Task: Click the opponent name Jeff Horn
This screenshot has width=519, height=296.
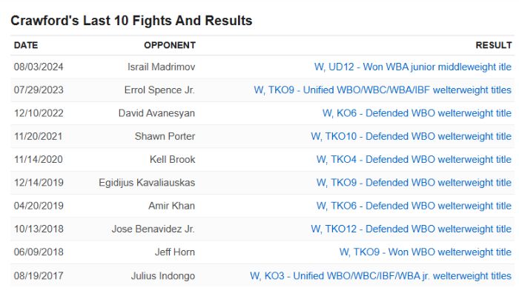Action: click(174, 252)
